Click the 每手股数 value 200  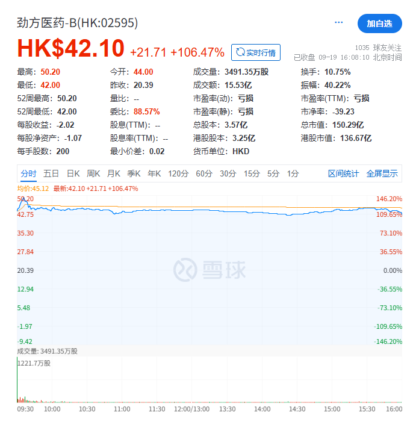(63, 151)
